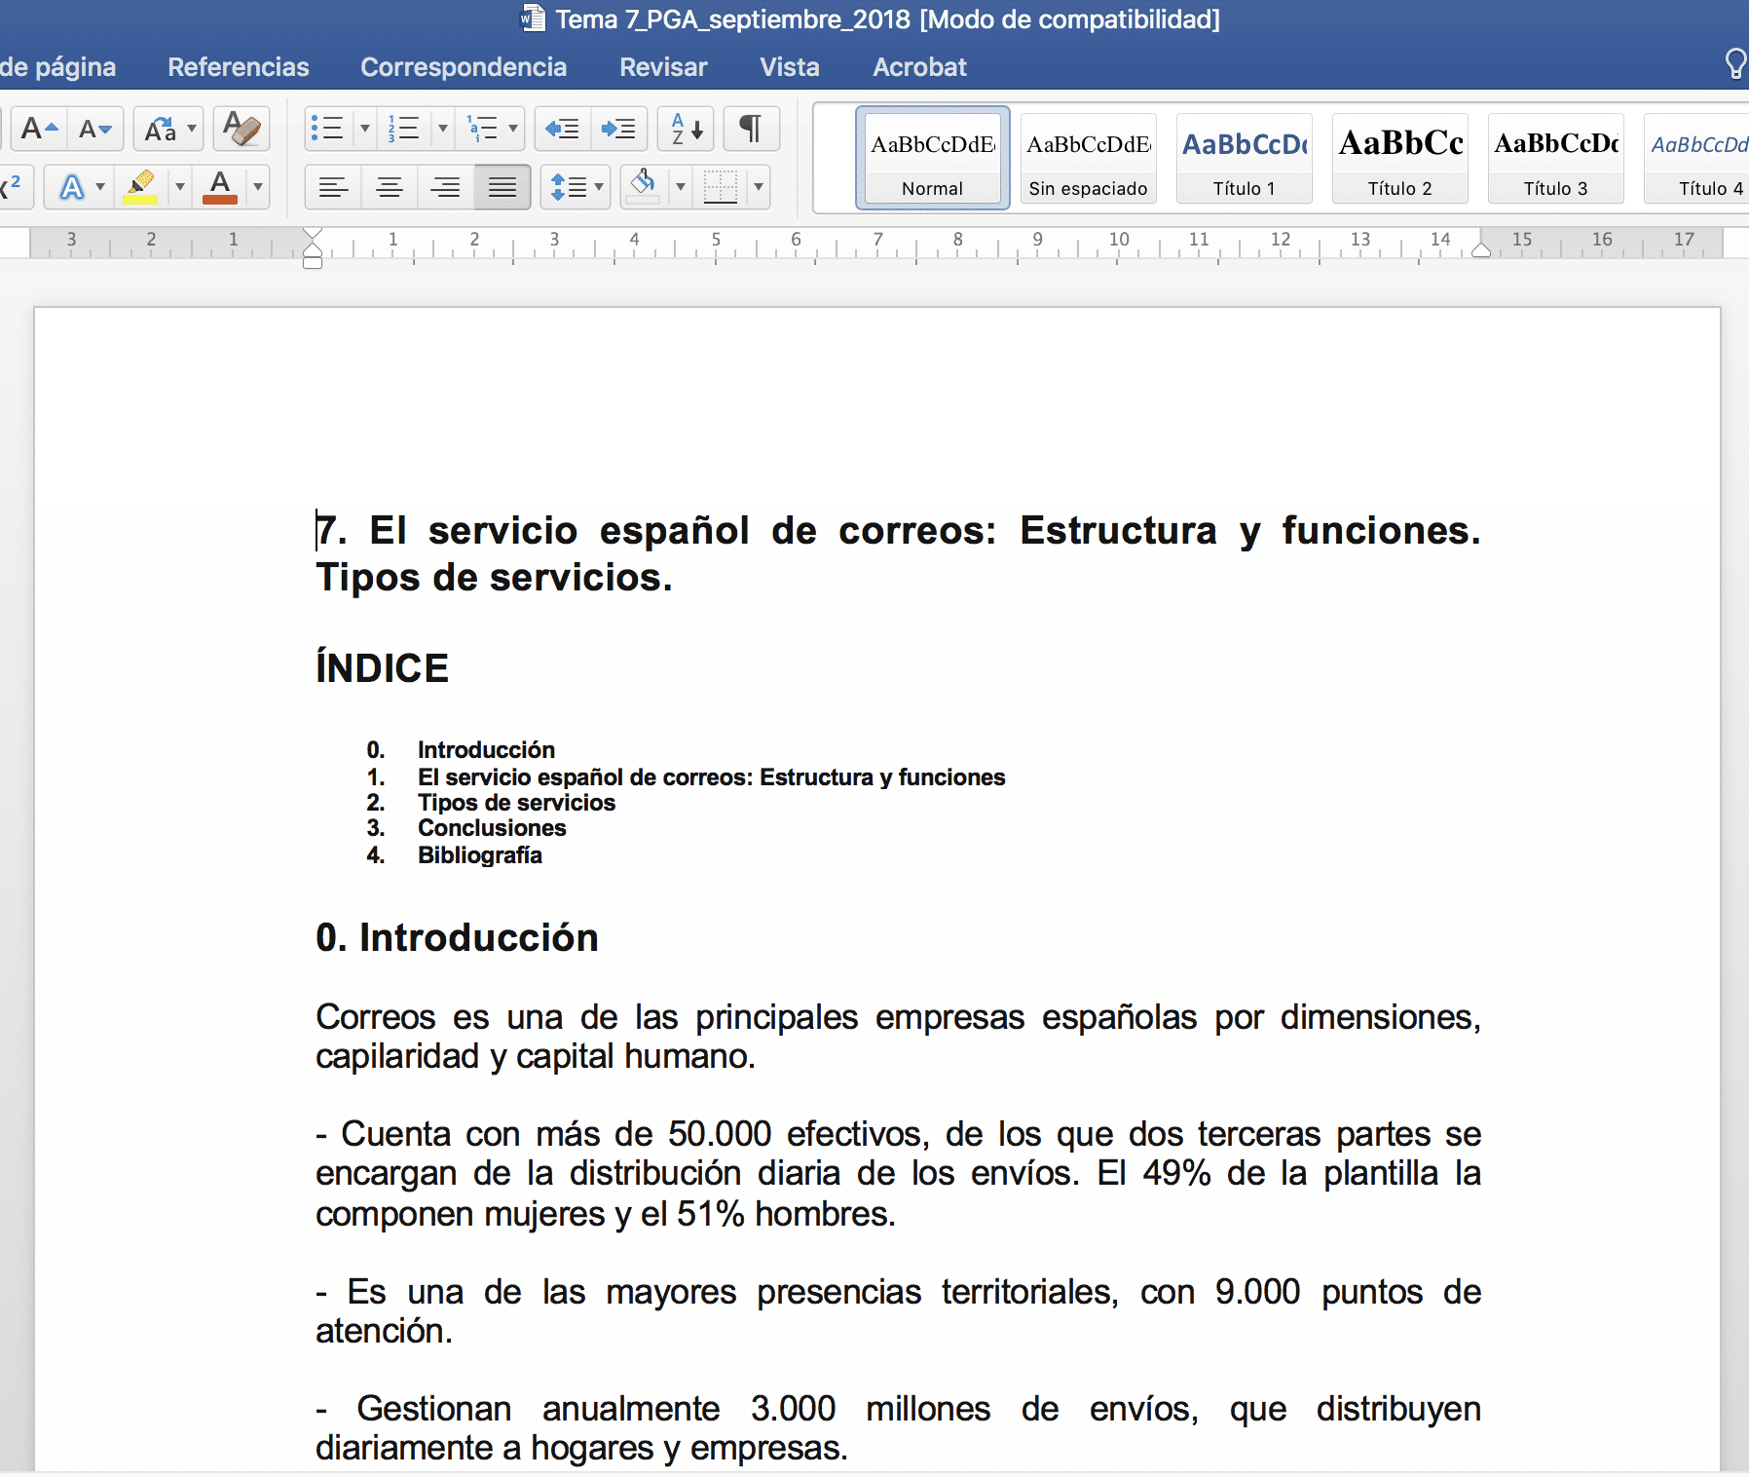Clear all formatting with the eraser icon
Viewport: 1749px width, 1477px height.
(x=241, y=129)
